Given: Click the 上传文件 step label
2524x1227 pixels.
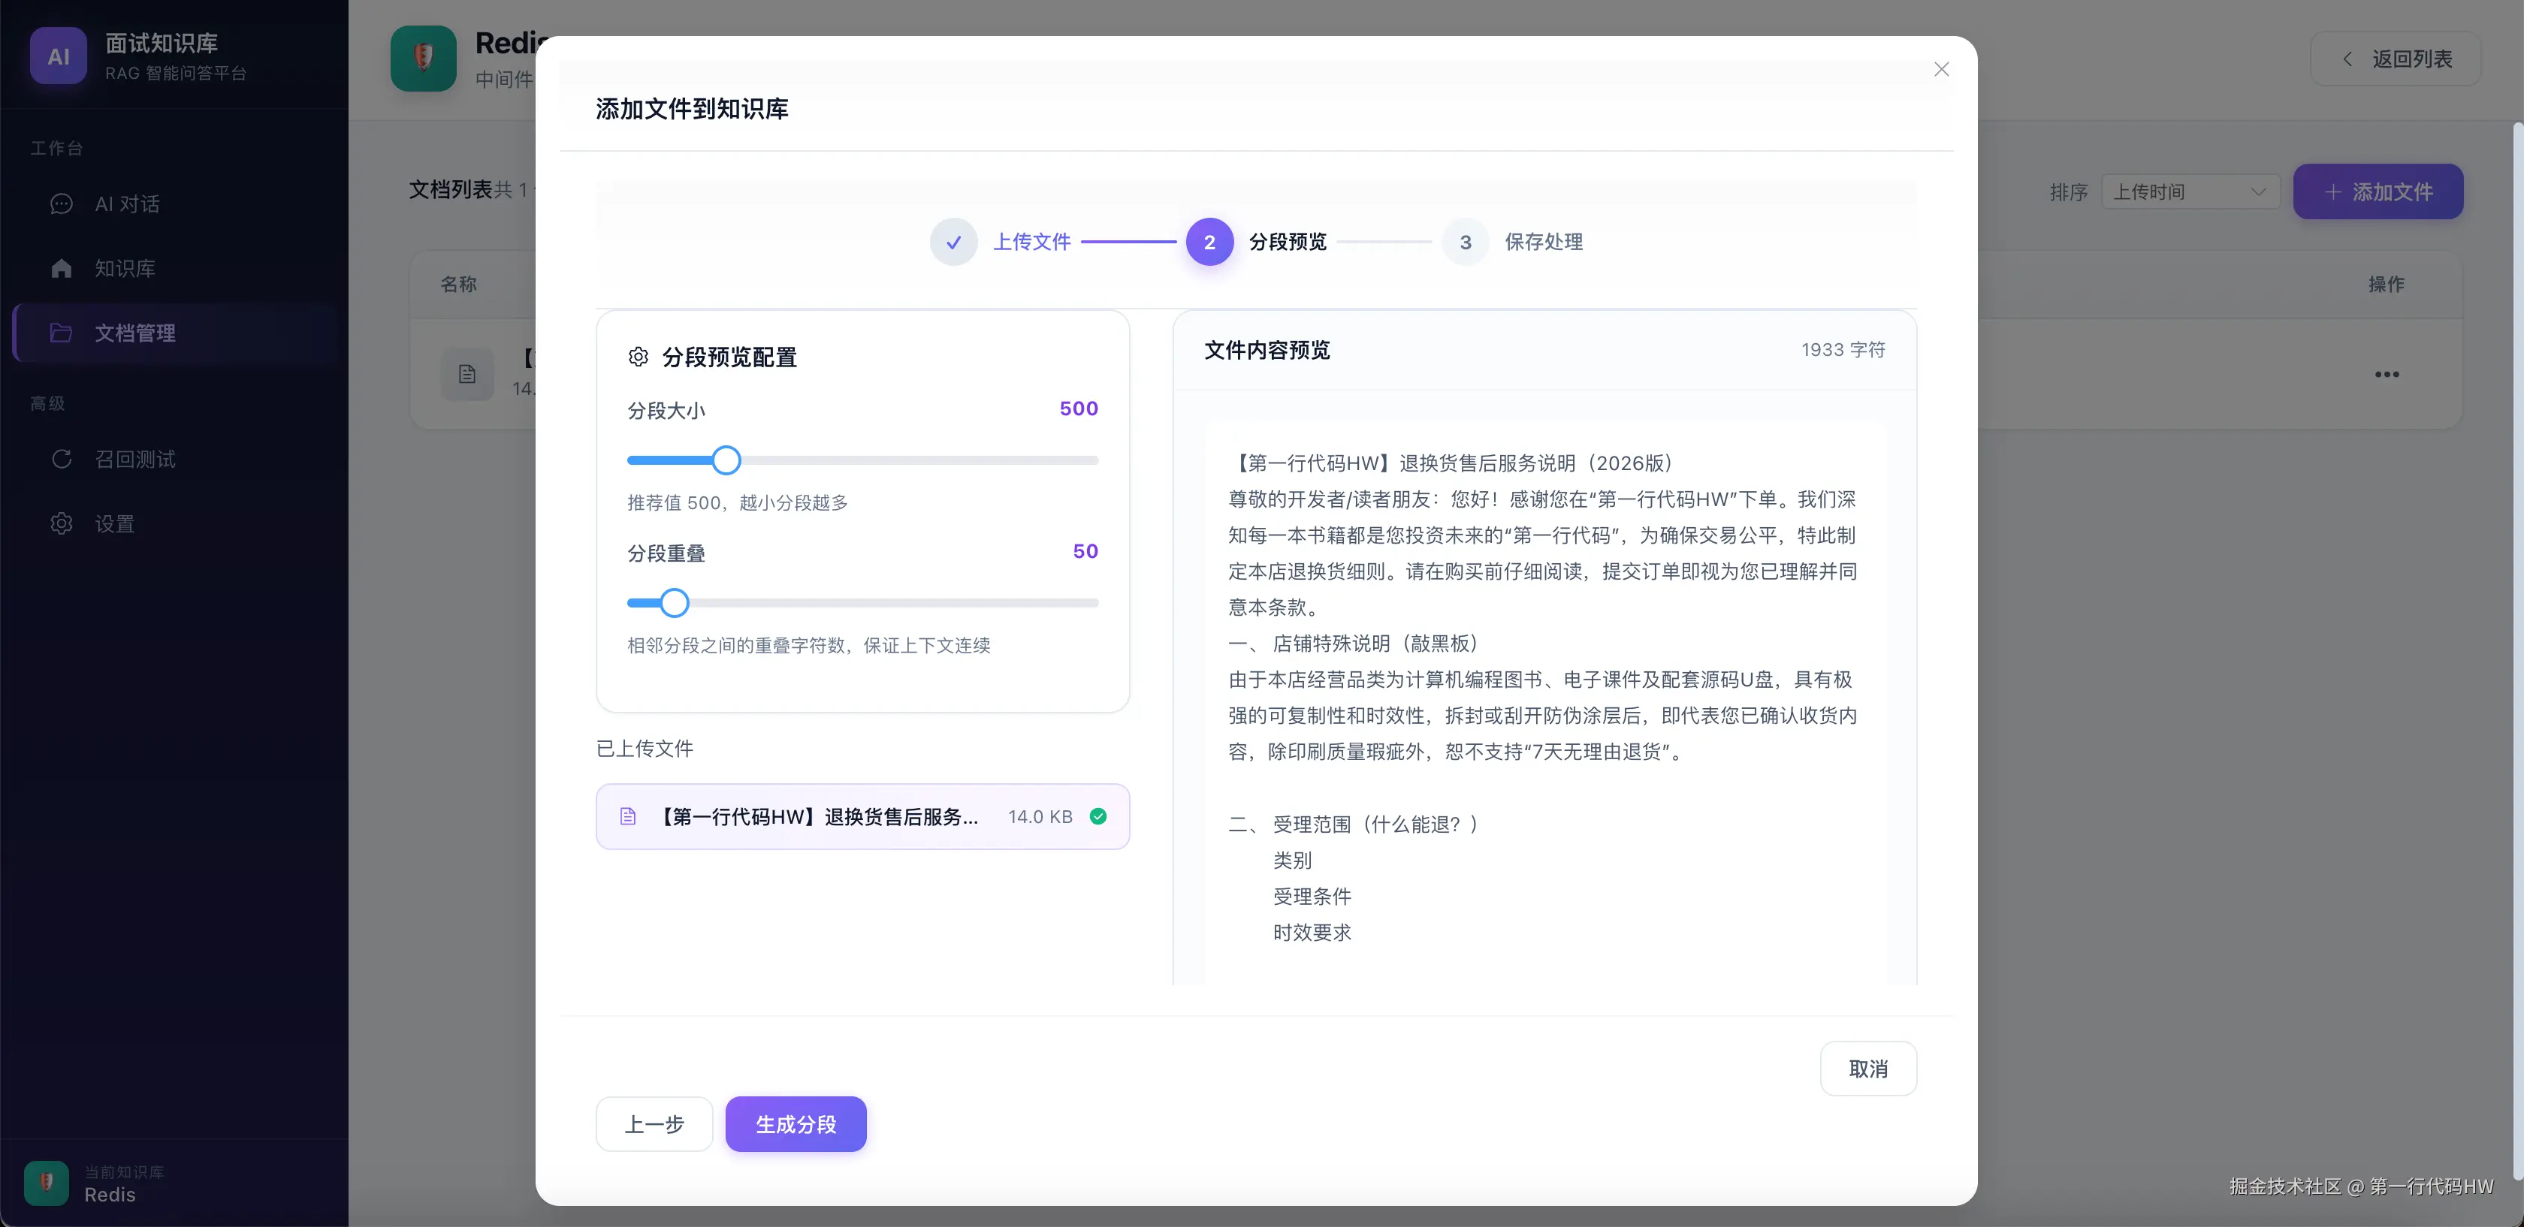Looking at the screenshot, I should tap(1031, 242).
